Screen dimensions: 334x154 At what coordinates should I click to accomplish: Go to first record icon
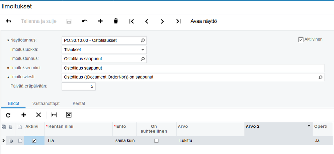(x=132, y=21)
